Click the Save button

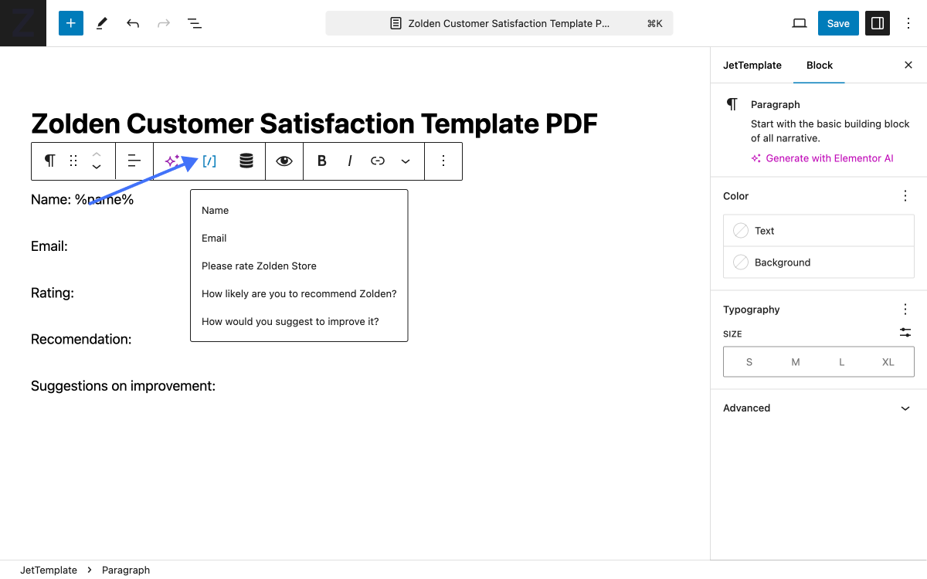pyautogui.click(x=838, y=23)
